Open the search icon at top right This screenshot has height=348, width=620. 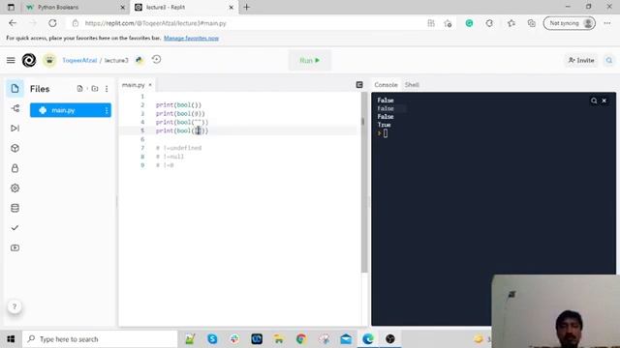pyautogui.click(x=609, y=60)
